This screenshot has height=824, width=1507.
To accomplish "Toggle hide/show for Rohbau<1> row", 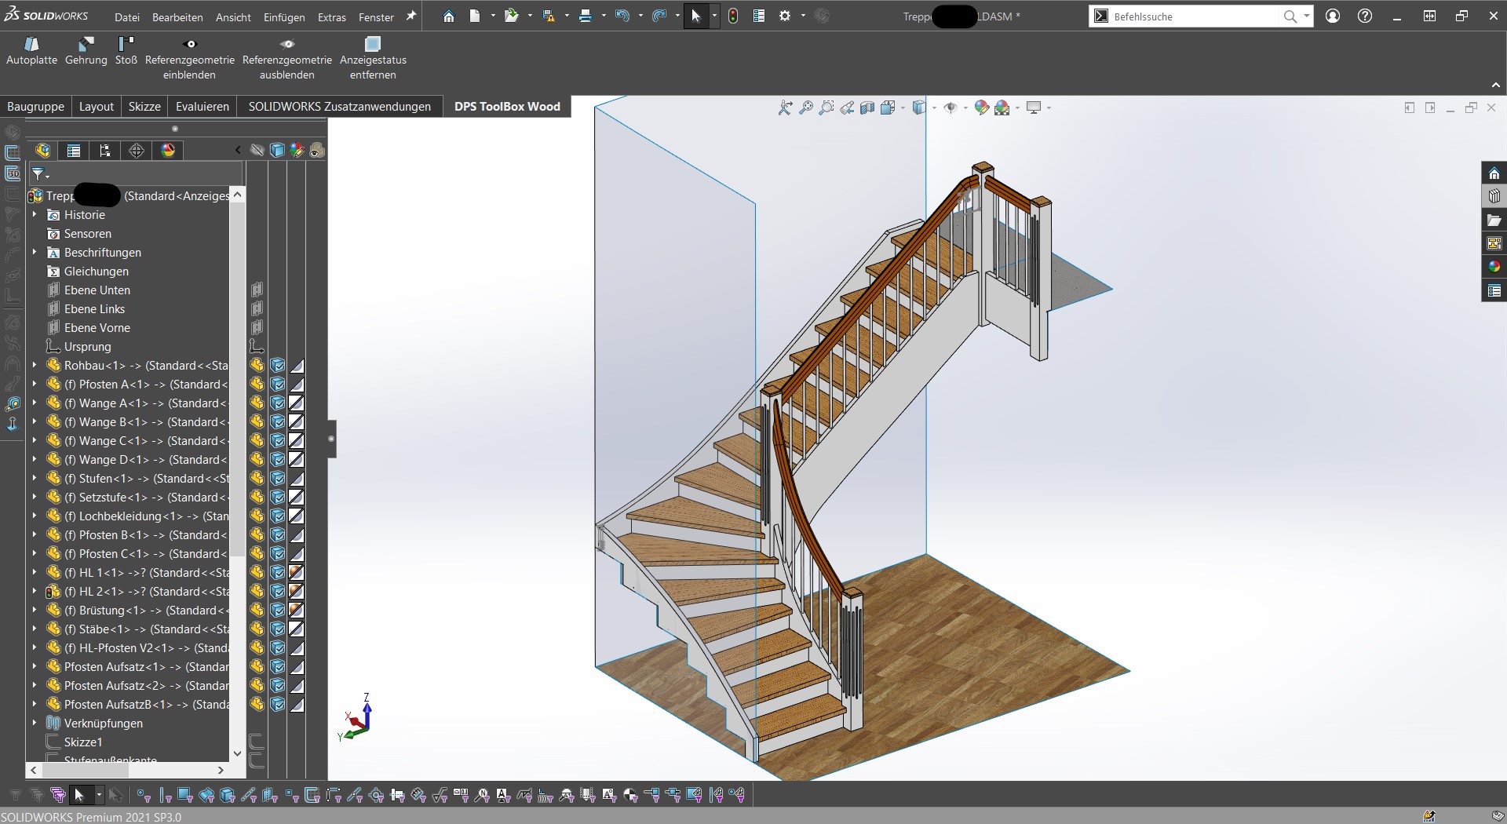I will pyautogui.click(x=257, y=366).
